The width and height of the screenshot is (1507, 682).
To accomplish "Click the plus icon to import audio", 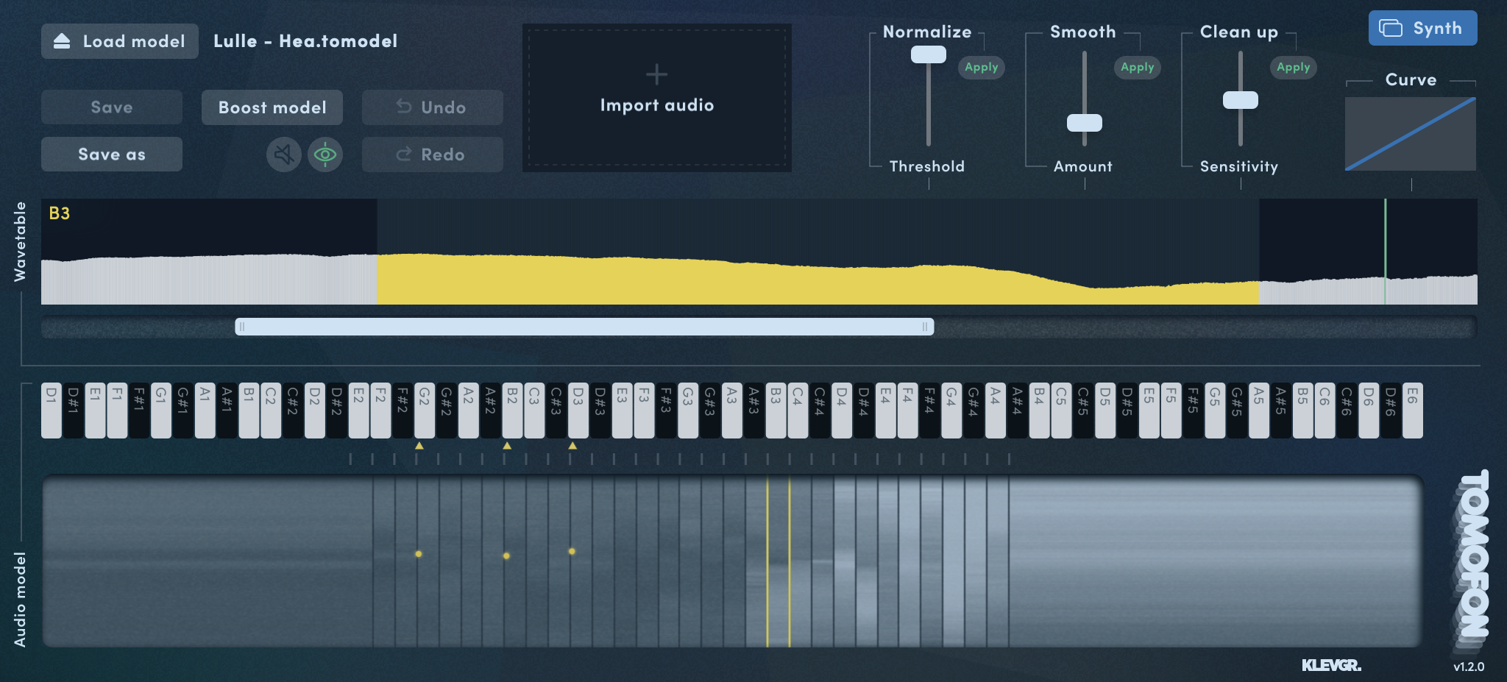I will (x=656, y=74).
